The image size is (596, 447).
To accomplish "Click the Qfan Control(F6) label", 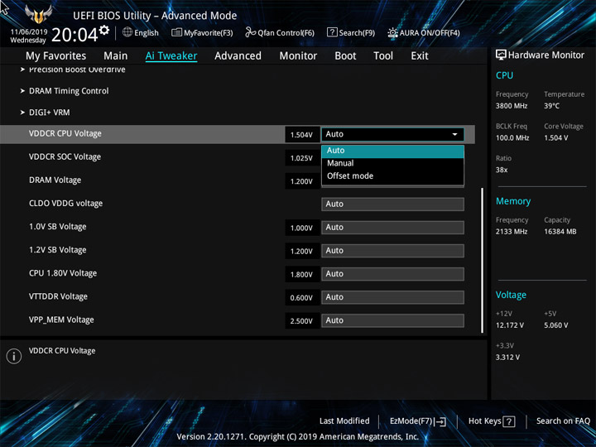I will [x=286, y=33].
